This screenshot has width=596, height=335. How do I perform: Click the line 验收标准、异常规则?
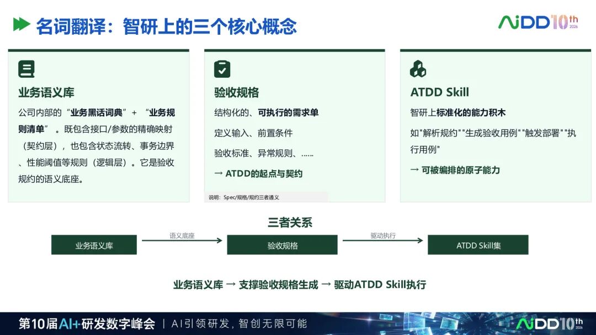click(x=264, y=153)
